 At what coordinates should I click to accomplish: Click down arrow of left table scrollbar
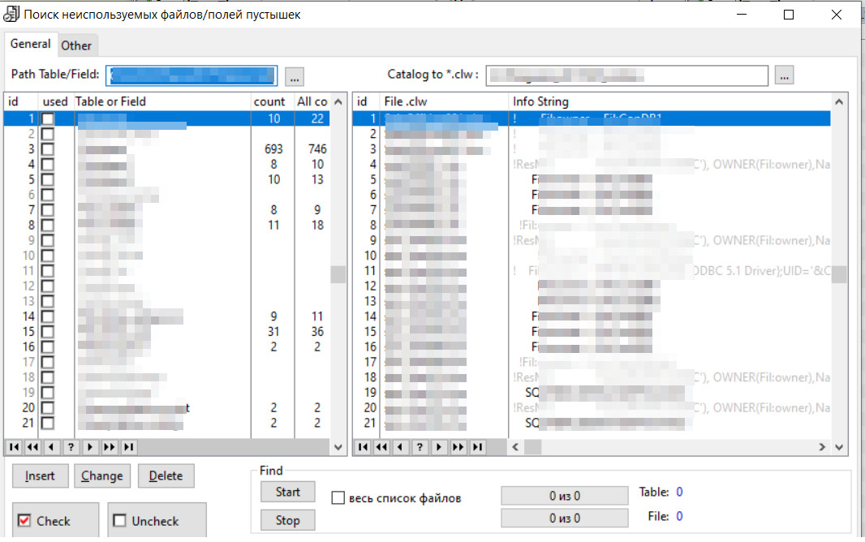338,447
